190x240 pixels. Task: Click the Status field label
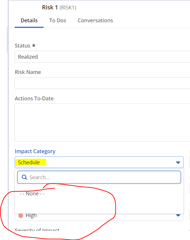23,46
